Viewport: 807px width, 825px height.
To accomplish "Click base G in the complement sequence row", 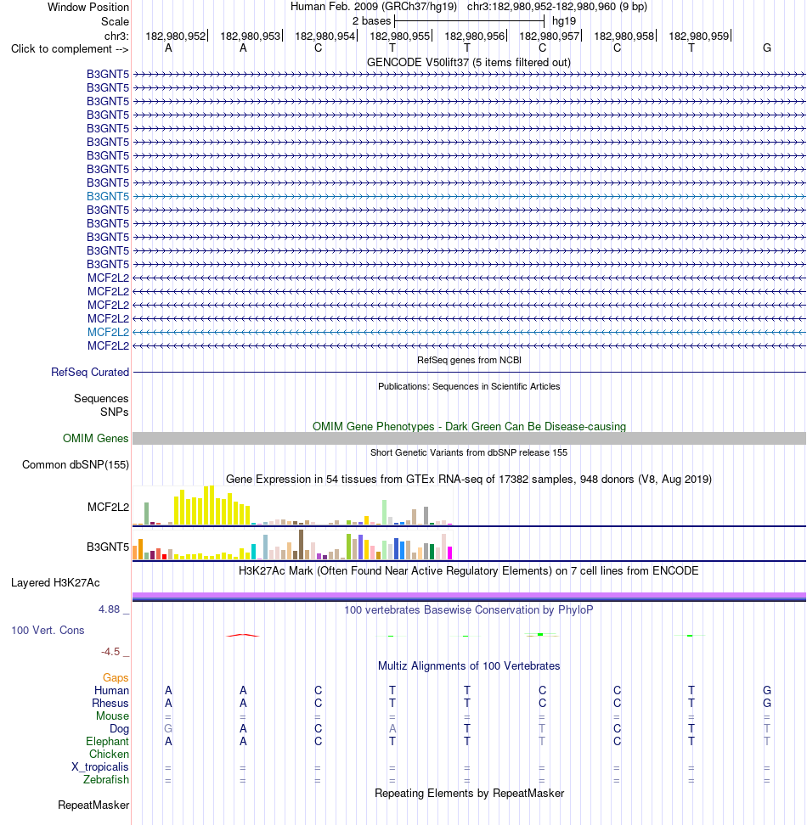I will [767, 48].
